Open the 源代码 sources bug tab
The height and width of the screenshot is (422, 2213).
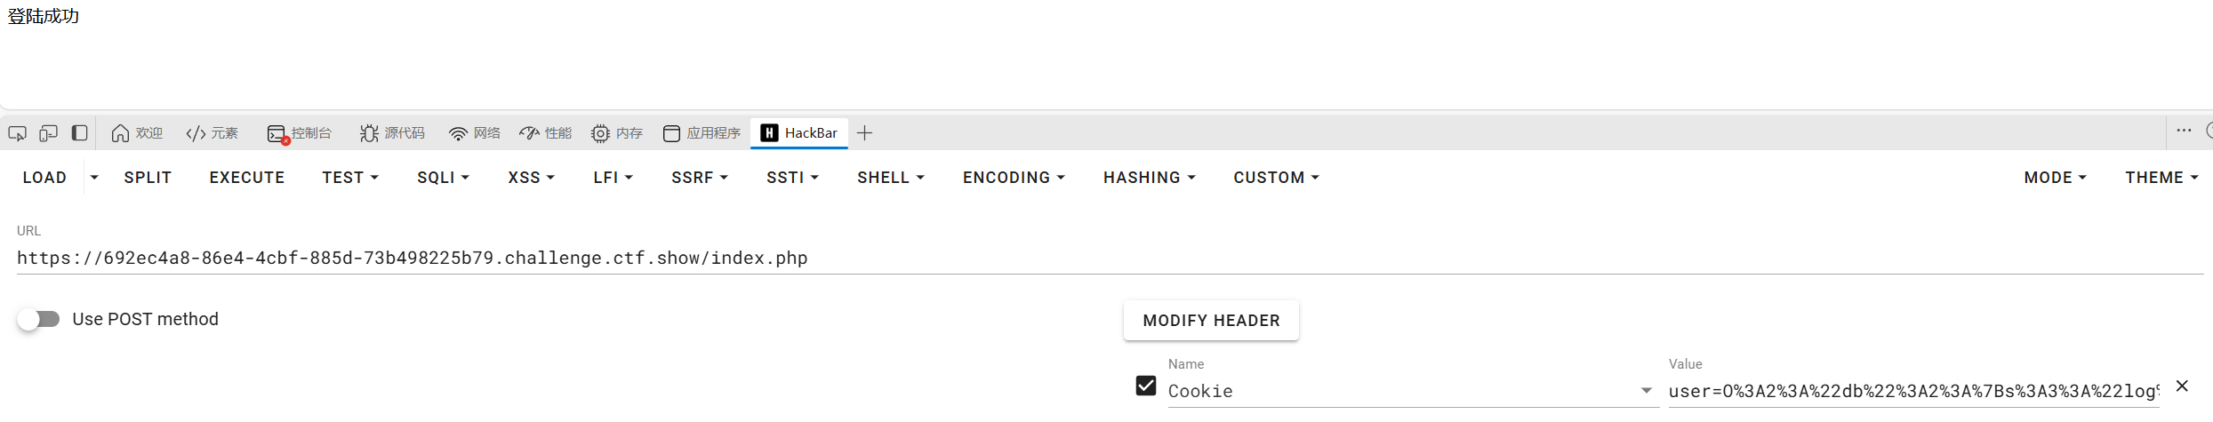392,133
